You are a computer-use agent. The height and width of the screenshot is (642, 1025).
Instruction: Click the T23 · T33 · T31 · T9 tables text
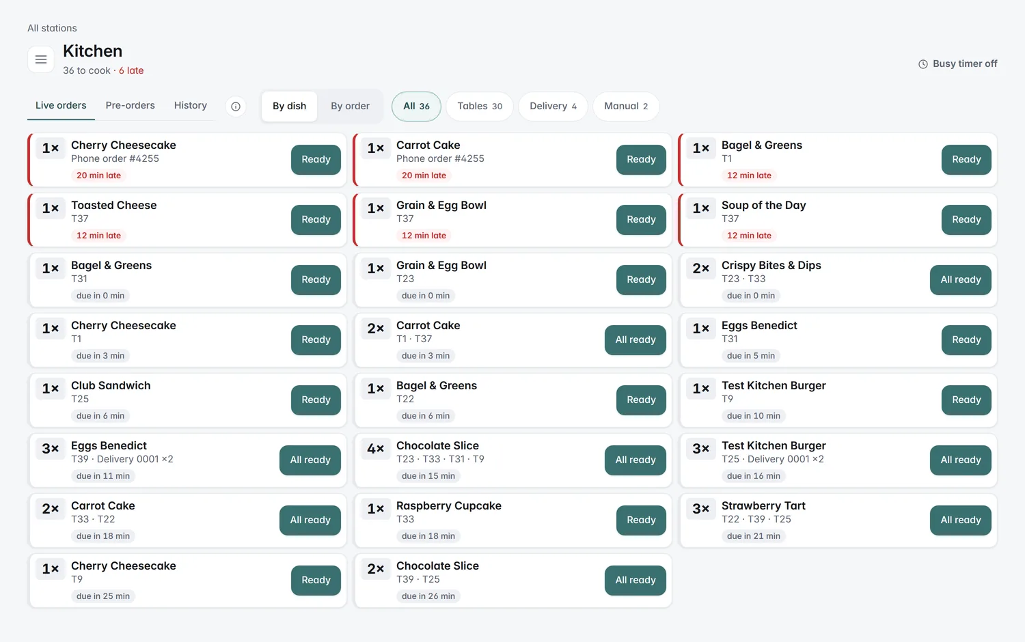point(440,459)
